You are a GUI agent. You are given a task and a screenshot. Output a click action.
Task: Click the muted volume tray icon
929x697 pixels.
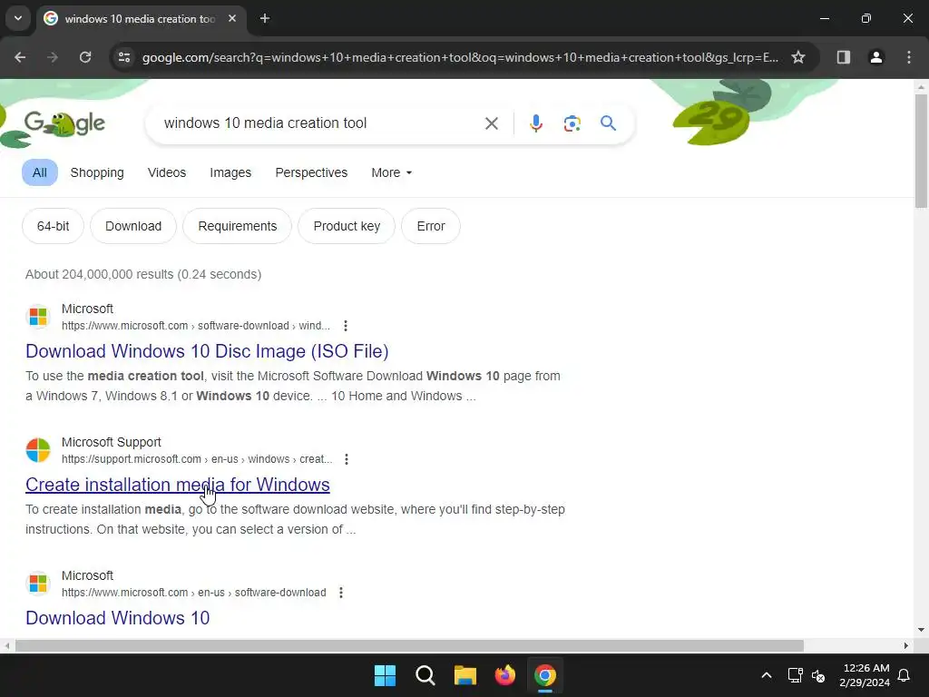coord(818,675)
